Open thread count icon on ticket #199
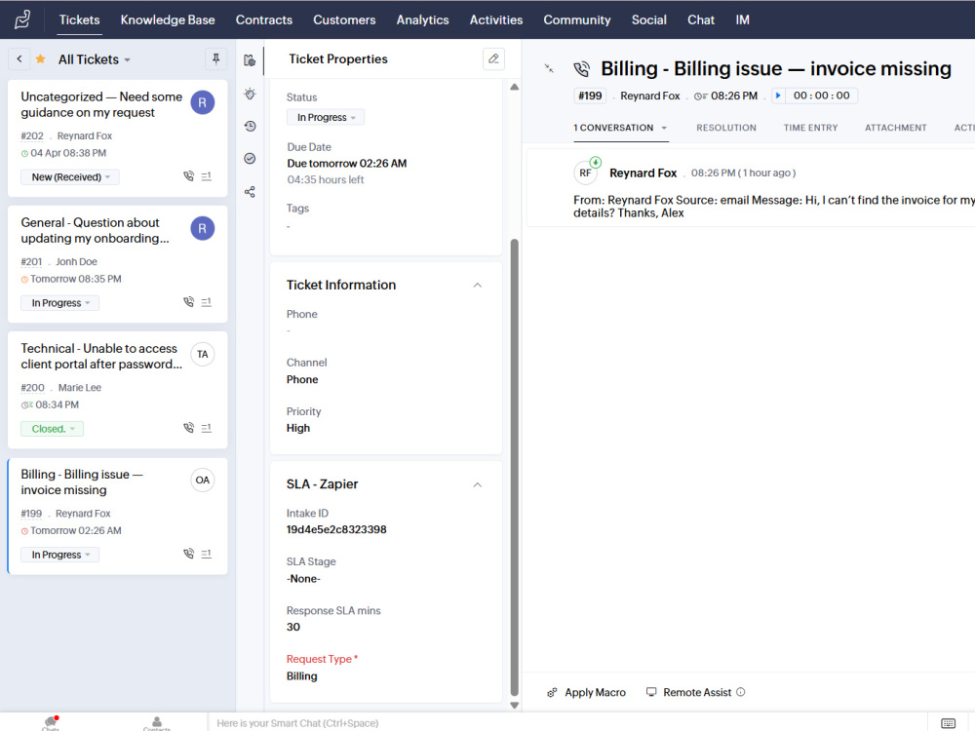This screenshot has height=731, width=975. click(x=207, y=554)
